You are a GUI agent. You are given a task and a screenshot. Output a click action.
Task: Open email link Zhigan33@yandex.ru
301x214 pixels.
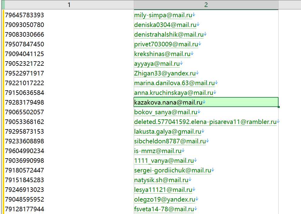pyautogui.click(x=165, y=73)
